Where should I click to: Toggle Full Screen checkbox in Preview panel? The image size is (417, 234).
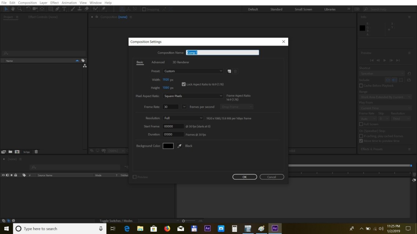[361, 124]
